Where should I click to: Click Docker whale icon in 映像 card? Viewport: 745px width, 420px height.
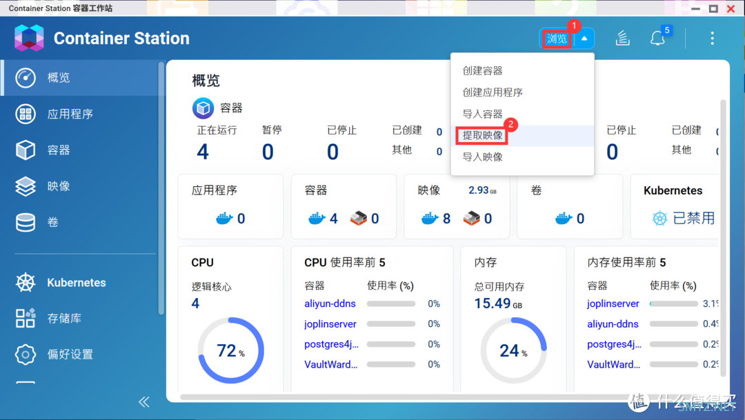(430, 219)
